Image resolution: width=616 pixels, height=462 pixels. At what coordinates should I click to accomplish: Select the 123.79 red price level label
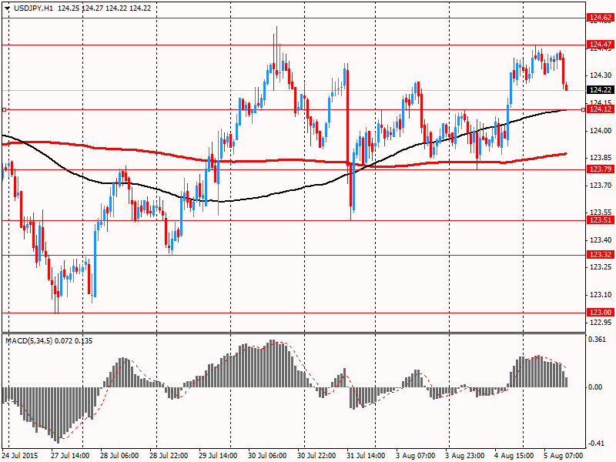600,169
